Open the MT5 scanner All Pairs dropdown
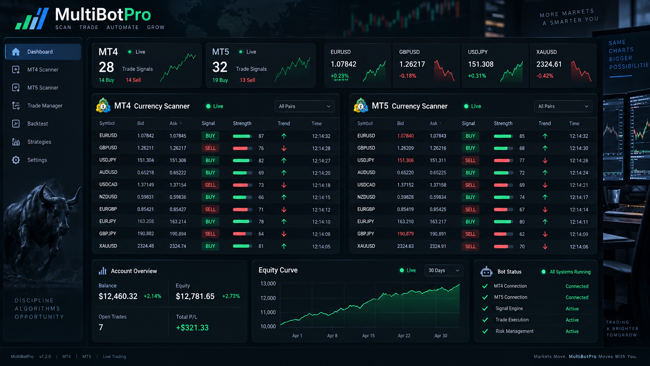Viewport: 650px width, 366px height. click(x=563, y=106)
